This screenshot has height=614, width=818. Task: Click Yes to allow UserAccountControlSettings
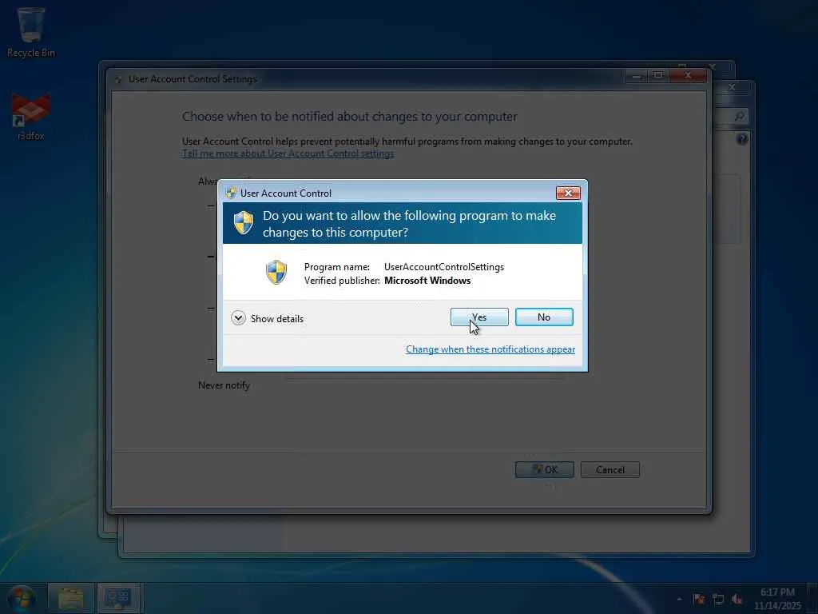click(x=479, y=317)
